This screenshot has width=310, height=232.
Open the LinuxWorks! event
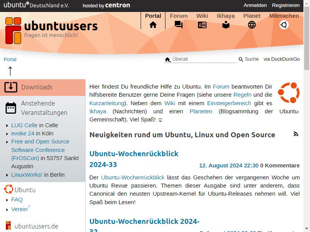(27, 175)
